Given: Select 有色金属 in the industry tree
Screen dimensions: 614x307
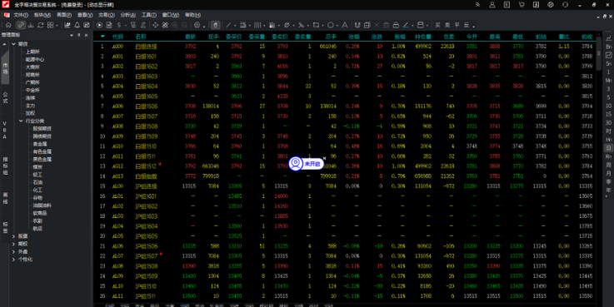Looking at the screenshot, I should (x=42, y=151).
